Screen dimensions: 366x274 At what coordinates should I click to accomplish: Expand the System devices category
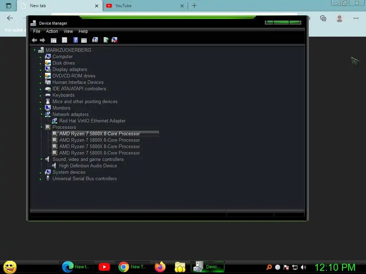(x=41, y=173)
